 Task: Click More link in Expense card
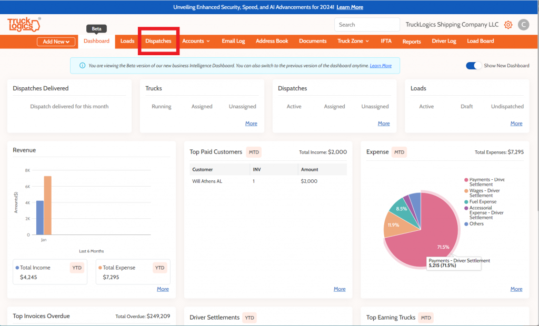pos(516,289)
